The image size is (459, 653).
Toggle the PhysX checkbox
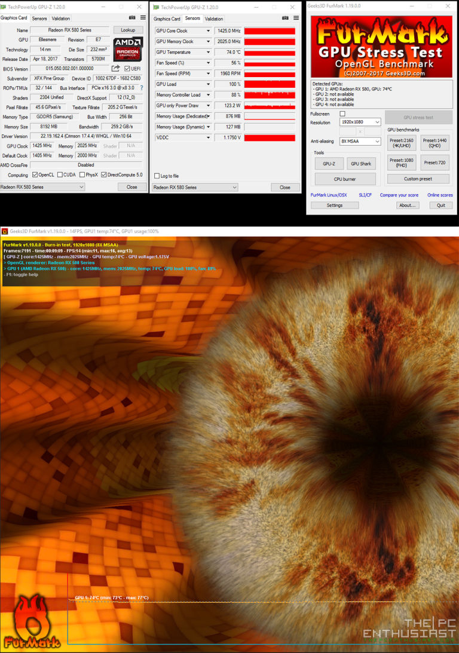pos(82,175)
